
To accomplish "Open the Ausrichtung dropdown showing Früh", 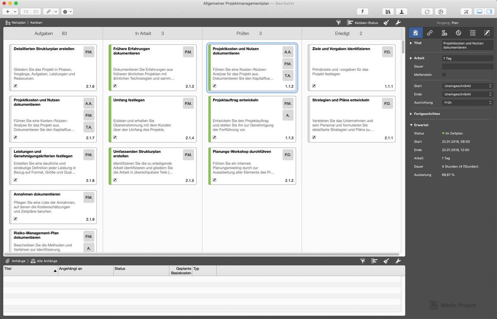I will click(468, 102).
